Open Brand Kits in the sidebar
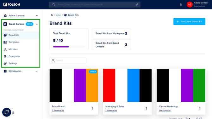The width and height of the screenshot is (212, 119). [21, 35]
